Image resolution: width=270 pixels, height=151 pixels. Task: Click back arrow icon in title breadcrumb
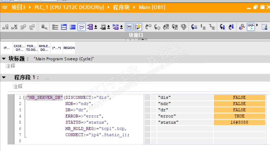[x=4, y=7]
